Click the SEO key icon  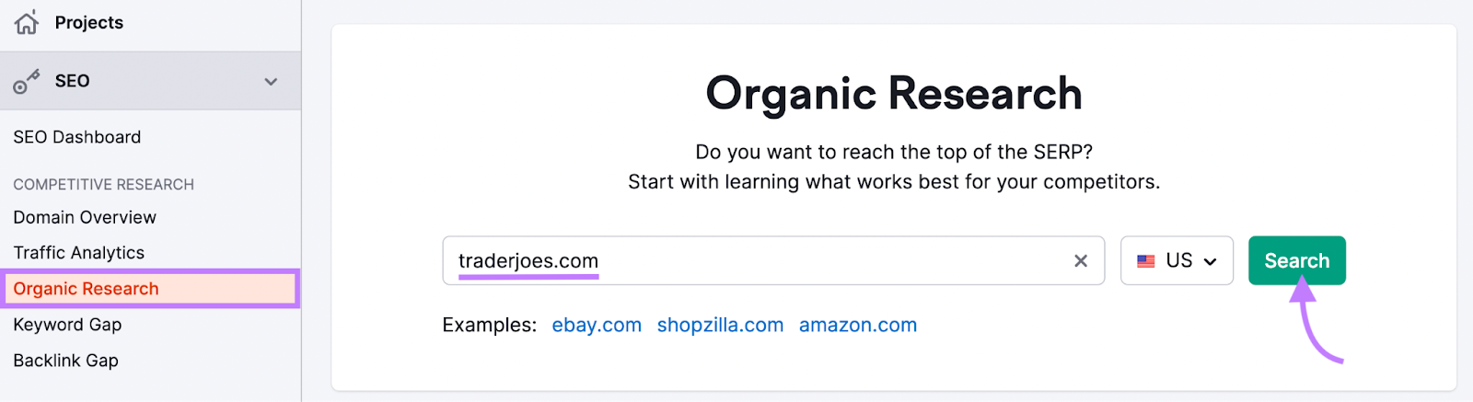26,82
